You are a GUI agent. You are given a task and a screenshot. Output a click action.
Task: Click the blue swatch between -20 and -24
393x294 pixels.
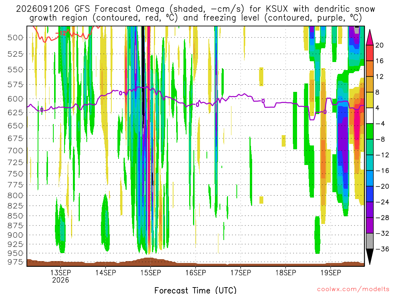370,194
